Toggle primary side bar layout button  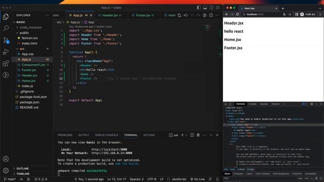(198, 8)
